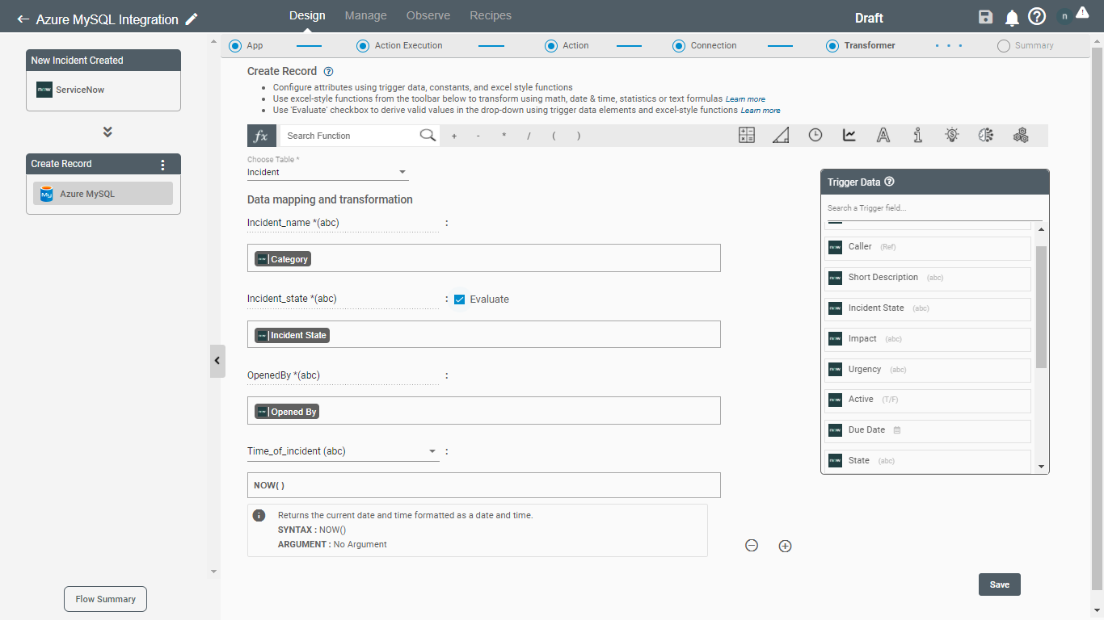Click the fx function button

point(262,136)
